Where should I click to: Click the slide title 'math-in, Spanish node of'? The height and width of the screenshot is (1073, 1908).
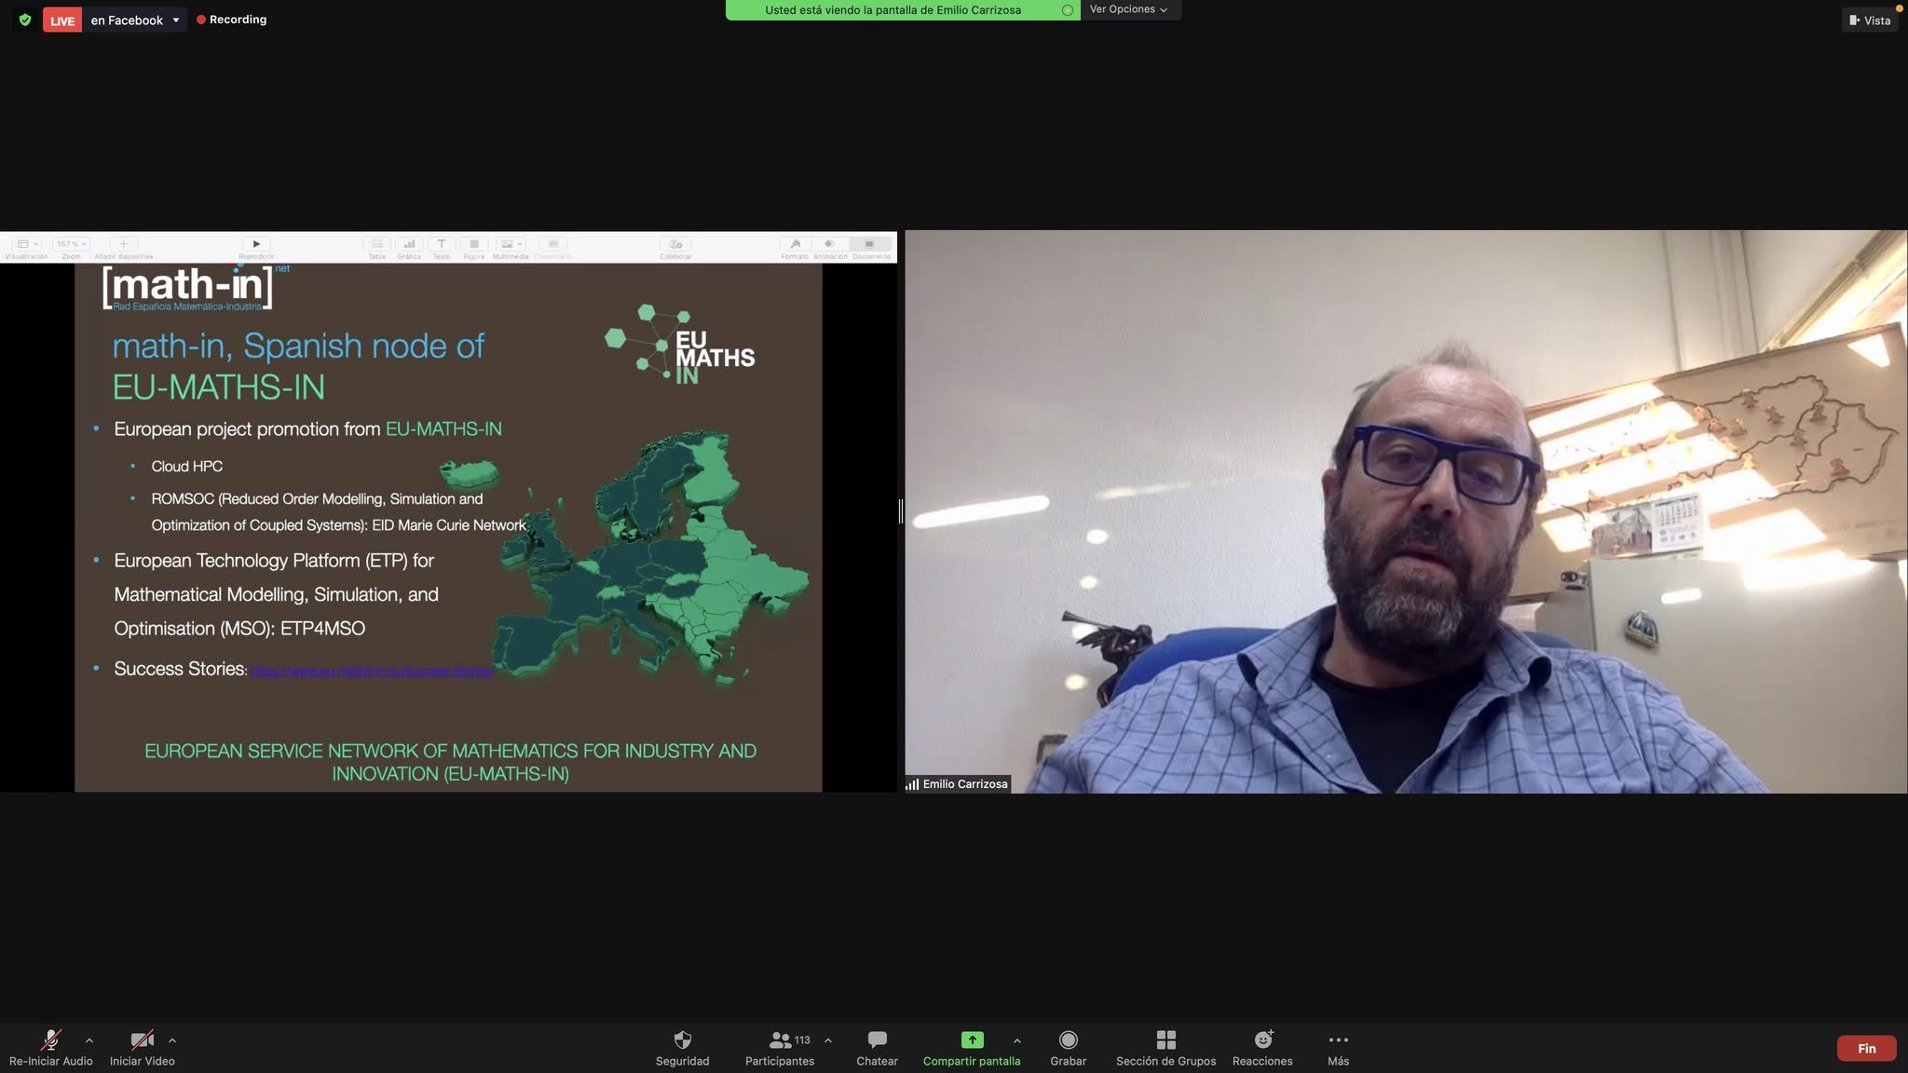(x=298, y=346)
